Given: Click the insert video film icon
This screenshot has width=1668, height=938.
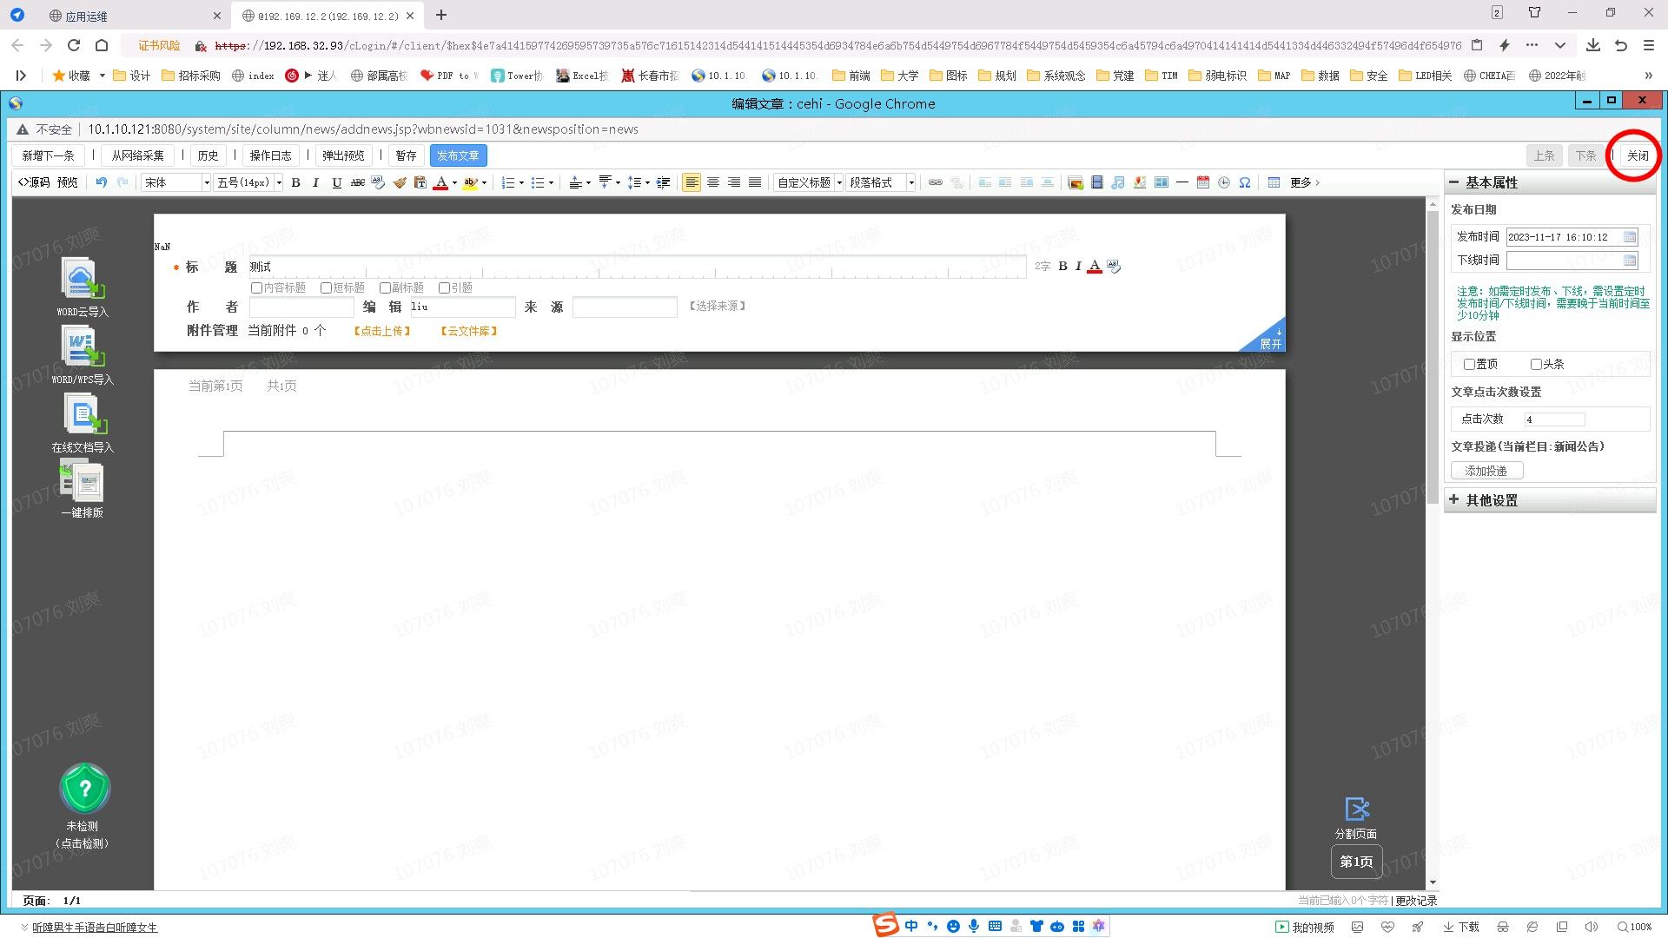Looking at the screenshot, I should 1097,182.
